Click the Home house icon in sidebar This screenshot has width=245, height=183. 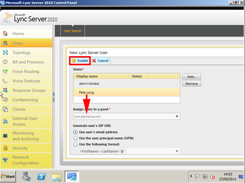click(x=5, y=33)
